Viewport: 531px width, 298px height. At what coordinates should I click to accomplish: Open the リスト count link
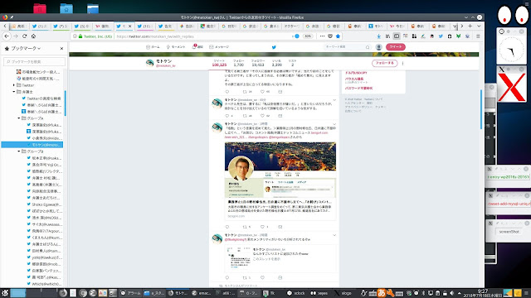[x=292, y=63]
